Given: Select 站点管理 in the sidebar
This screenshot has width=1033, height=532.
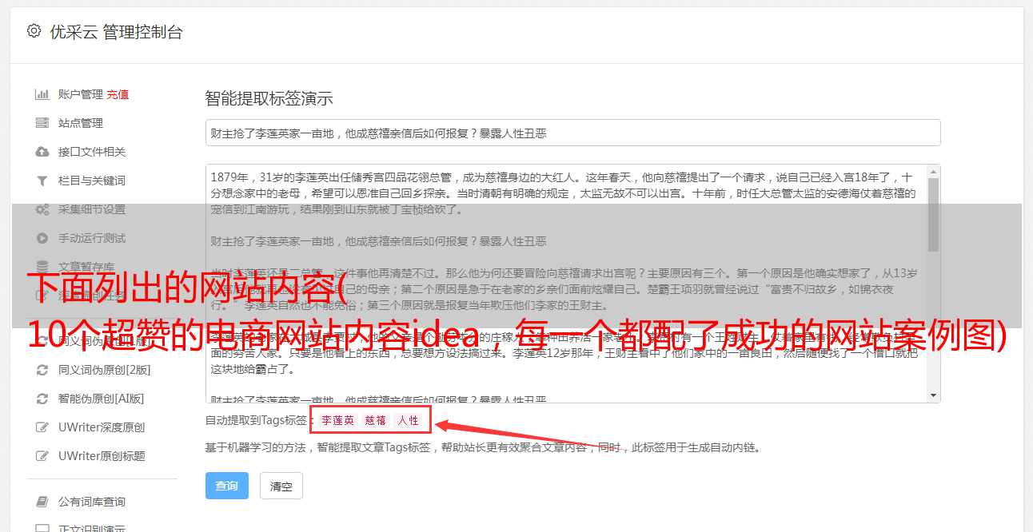Looking at the screenshot, I should point(81,123).
